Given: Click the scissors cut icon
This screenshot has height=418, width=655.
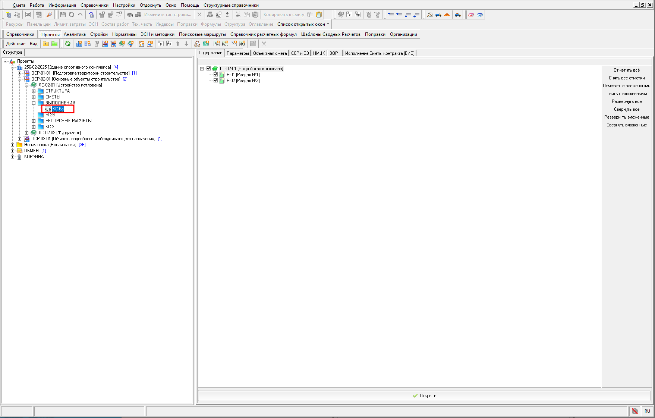Looking at the screenshot, I should pyautogui.click(x=238, y=15).
